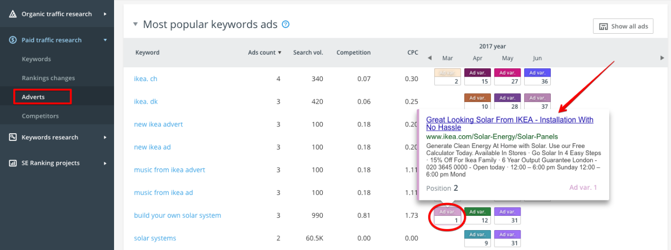Click the 0.81 competition value
The image size is (671, 250).
pyautogui.click(x=364, y=215)
